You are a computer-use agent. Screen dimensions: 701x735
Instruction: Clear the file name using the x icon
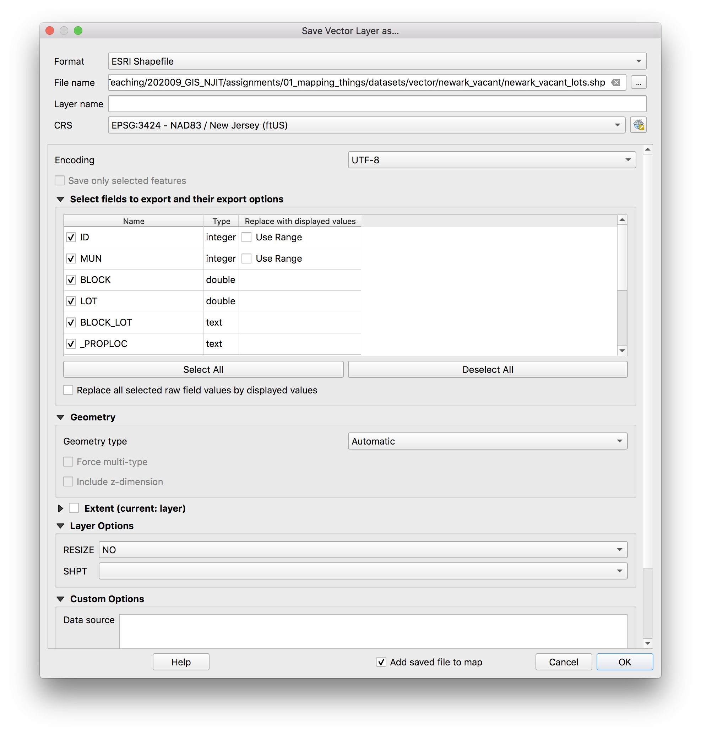[615, 82]
